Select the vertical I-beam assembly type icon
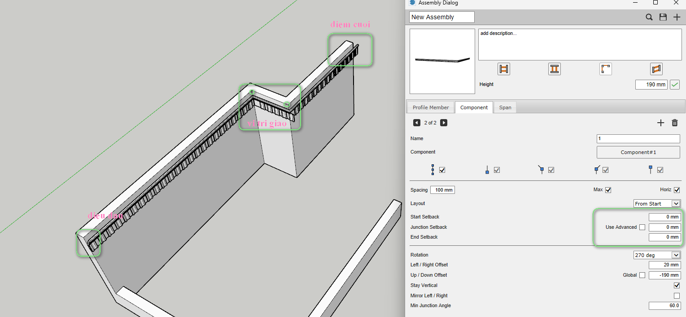 coord(555,69)
